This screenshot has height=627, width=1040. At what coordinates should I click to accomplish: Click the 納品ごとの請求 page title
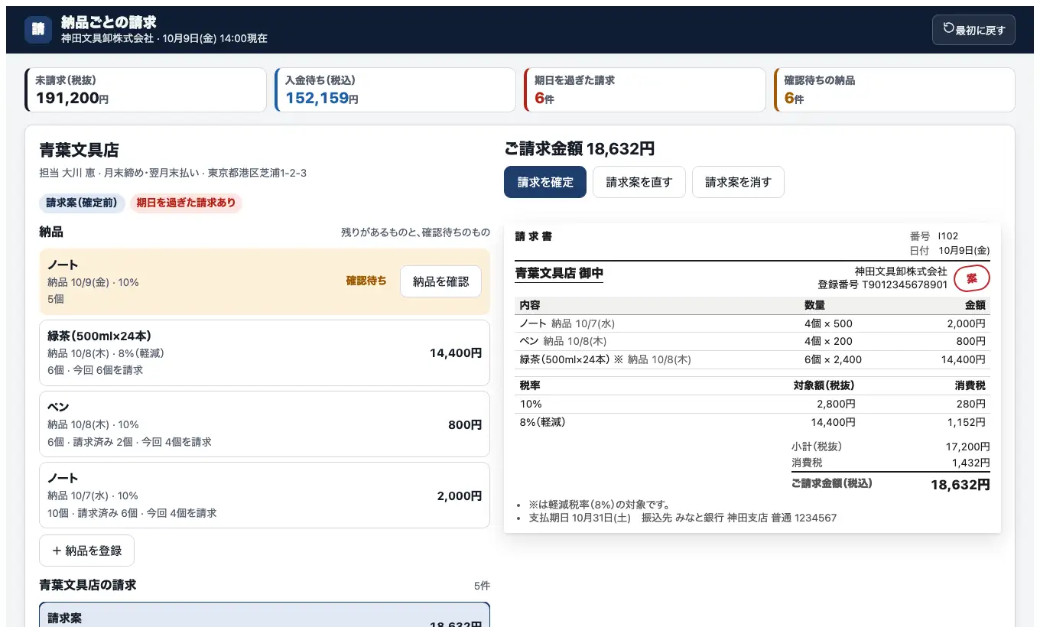pos(109,23)
